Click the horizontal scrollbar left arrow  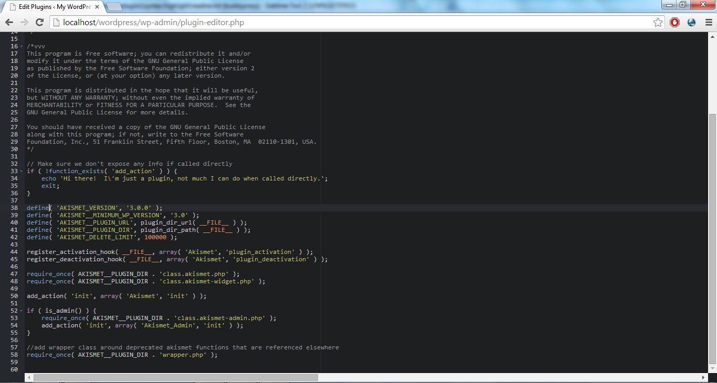click(29, 377)
